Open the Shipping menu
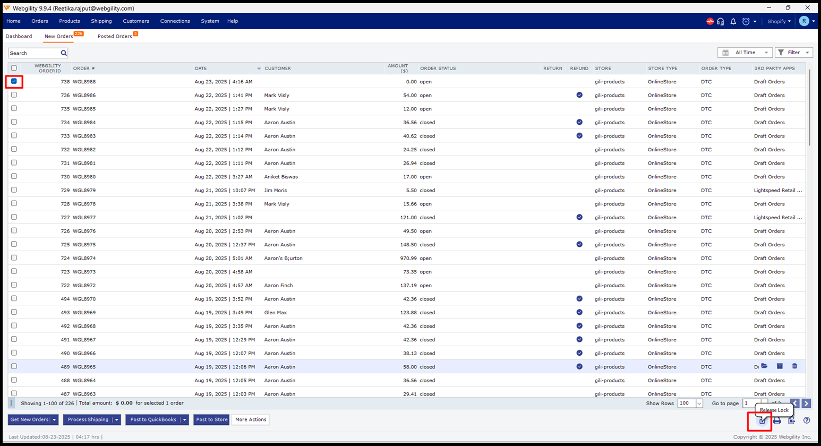Screen dimensions: 821x446 [x=101, y=21]
